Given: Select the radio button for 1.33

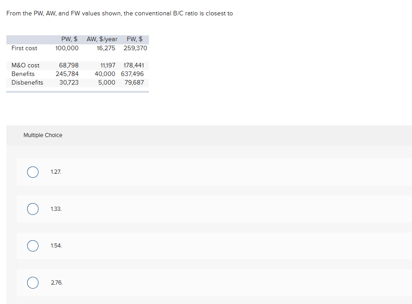Looking at the screenshot, I should (x=32, y=209).
